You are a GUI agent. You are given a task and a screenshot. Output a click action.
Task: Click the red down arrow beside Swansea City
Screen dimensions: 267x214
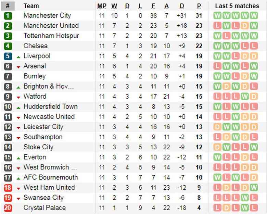pos(18,198)
